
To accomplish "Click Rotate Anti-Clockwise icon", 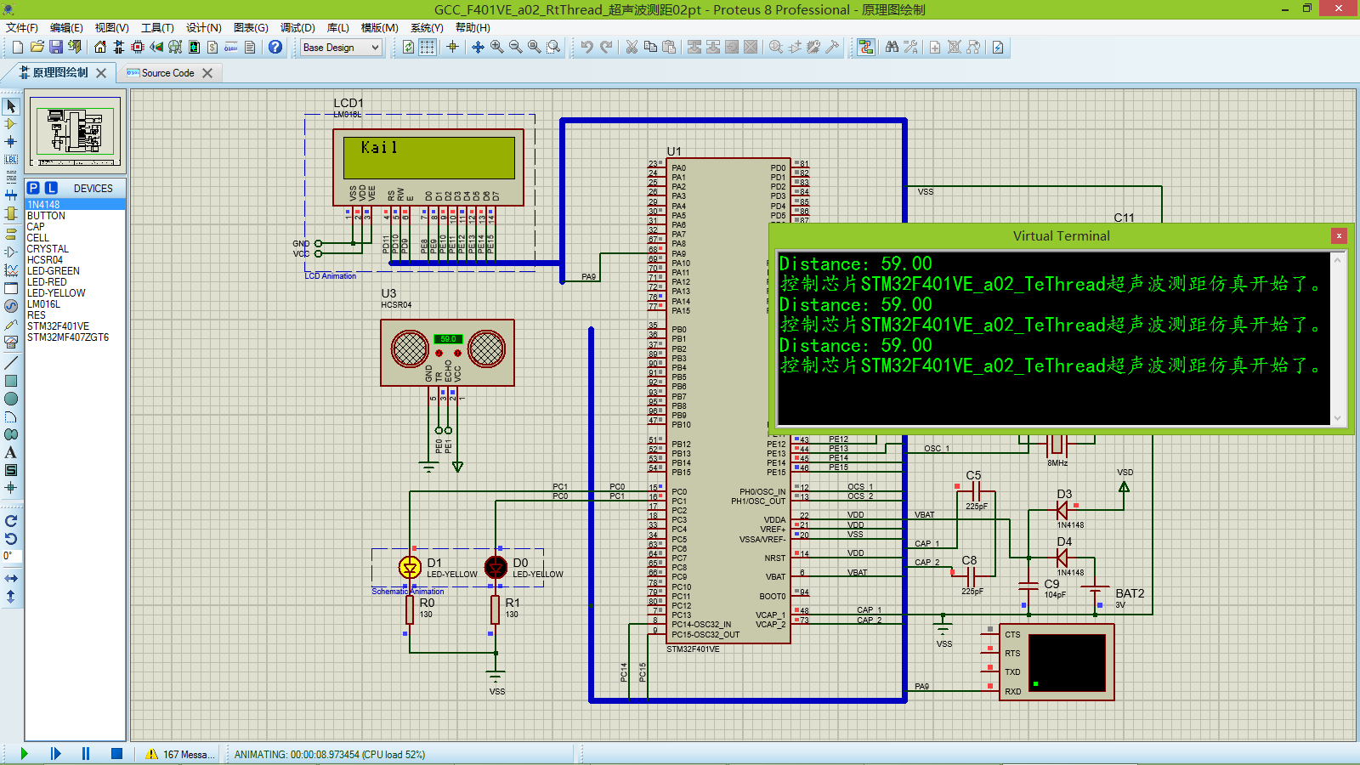I will tap(11, 539).
